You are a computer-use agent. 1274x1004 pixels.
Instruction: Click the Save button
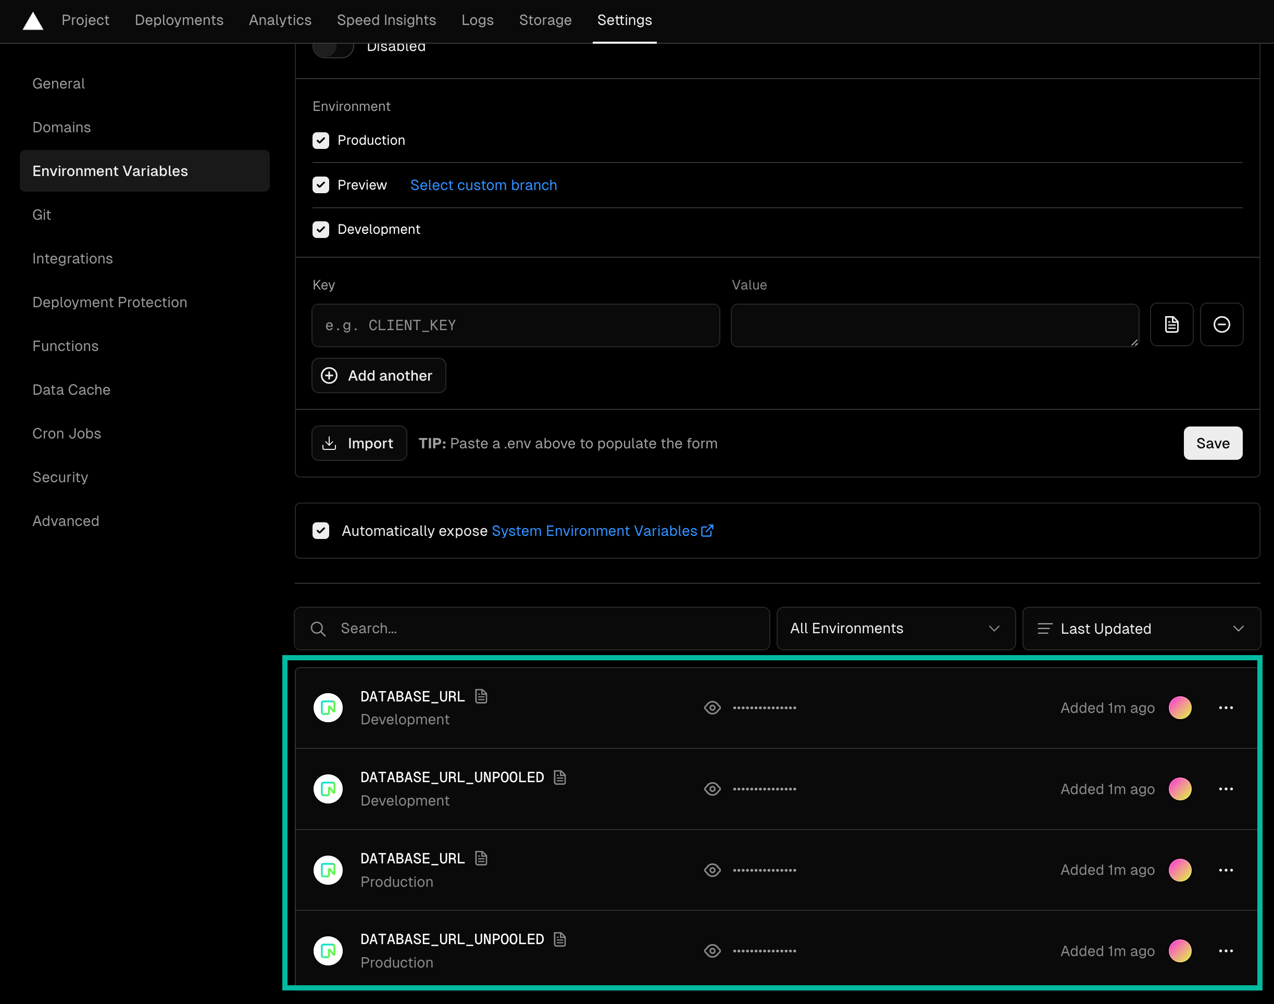[x=1212, y=443]
